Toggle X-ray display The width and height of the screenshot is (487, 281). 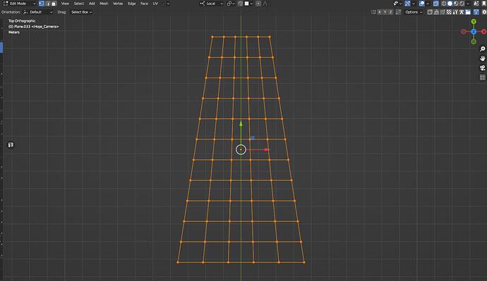[x=436, y=4]
